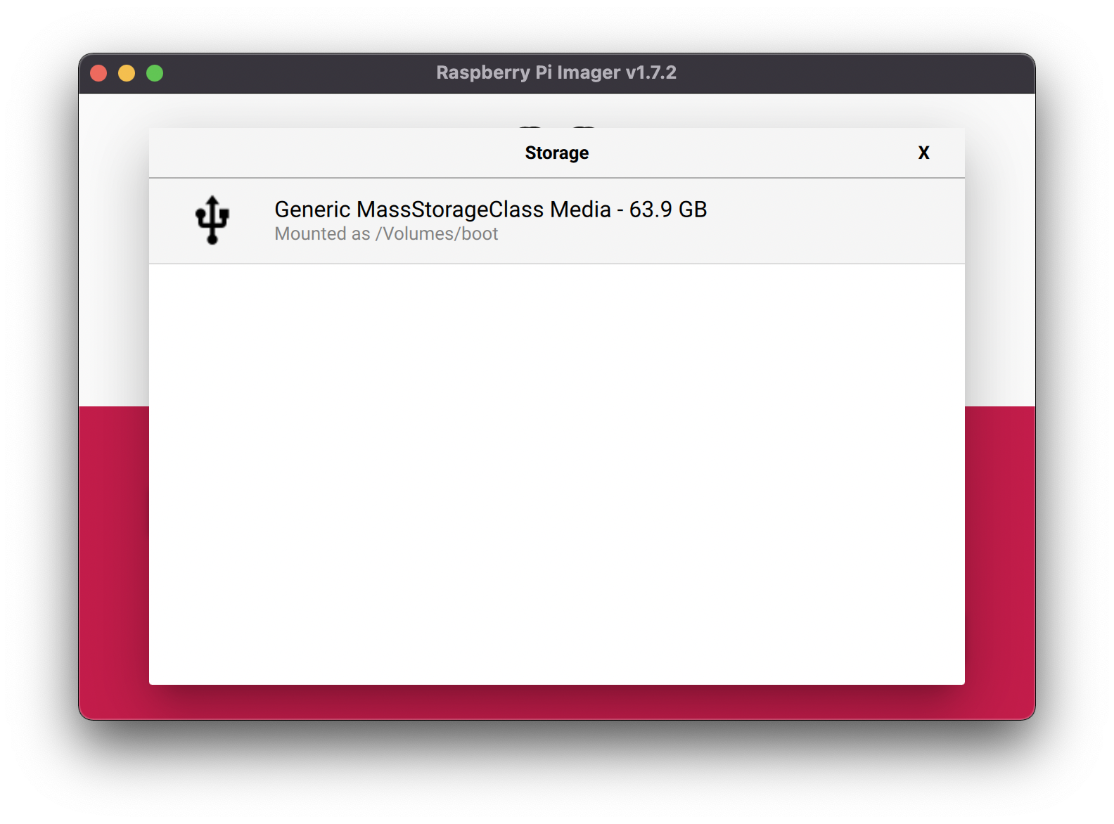Screen dimensions: 1114x824
Task: Click the yellow minimize window button
Action: [127, 73]
